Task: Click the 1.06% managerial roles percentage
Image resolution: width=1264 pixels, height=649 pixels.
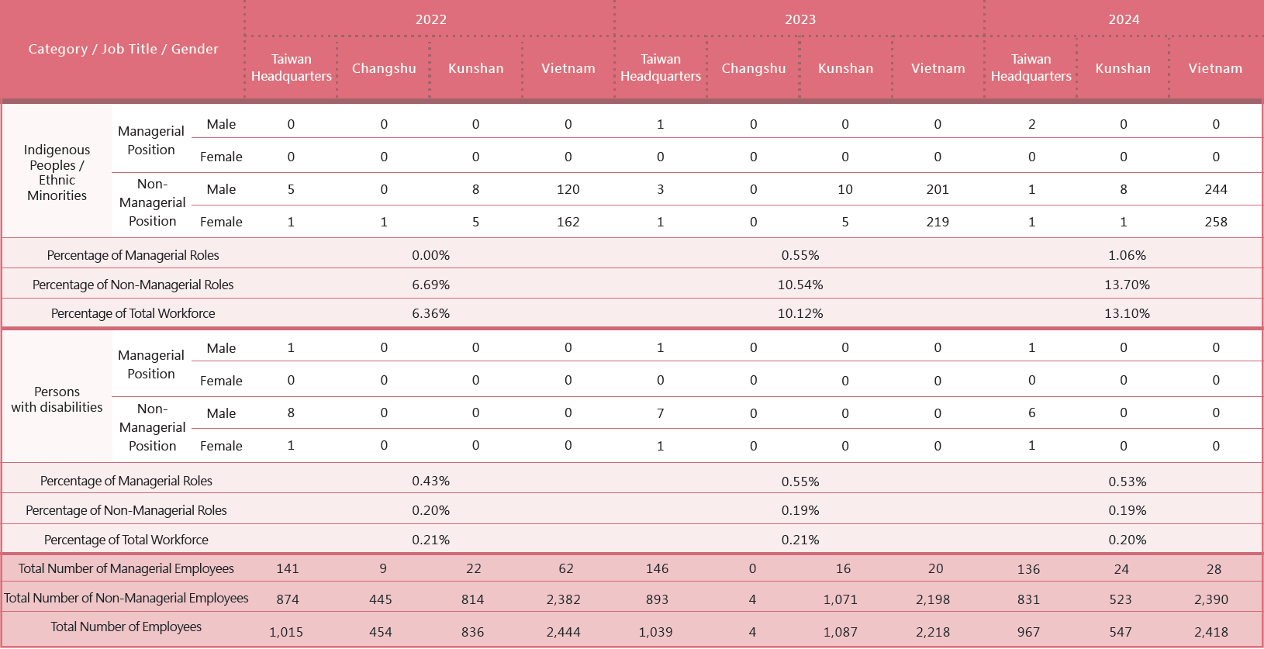Action: 1127,255
